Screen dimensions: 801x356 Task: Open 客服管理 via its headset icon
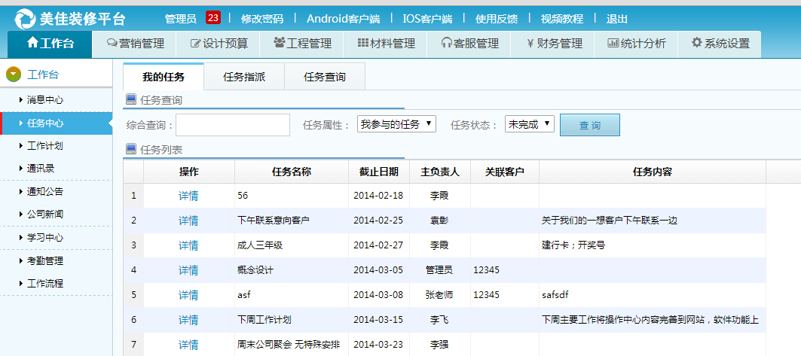tap(447, 44)
